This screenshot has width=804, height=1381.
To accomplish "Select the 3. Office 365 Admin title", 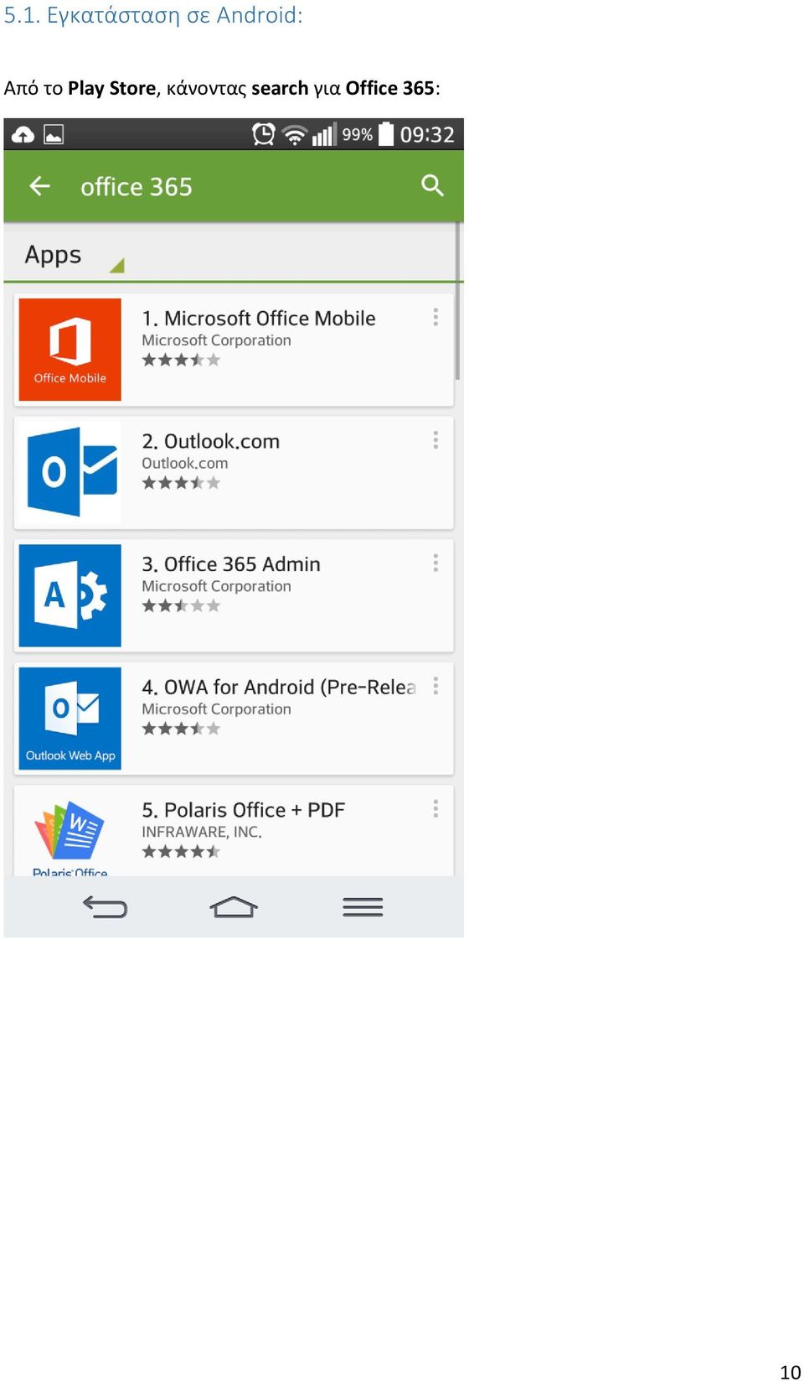I will tap(231, 564).
